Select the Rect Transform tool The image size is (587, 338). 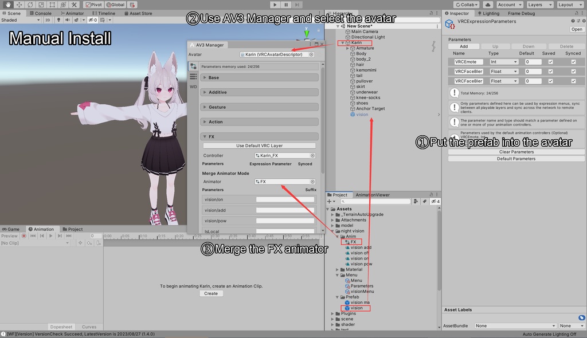(x=52, y=5)
